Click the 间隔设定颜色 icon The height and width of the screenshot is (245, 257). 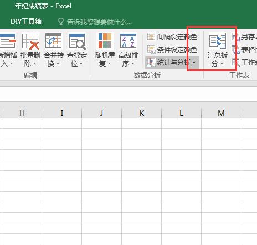(151, 37)
